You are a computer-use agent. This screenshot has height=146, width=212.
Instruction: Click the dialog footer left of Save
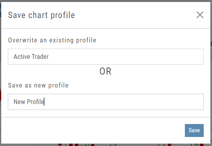click(x=92, y=130)
